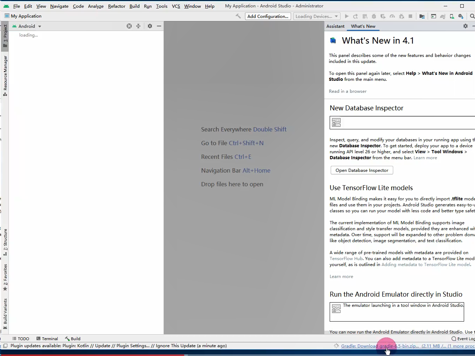Image resolution: width=475 pixels, height=356 pixels.
Task: Click the Run app play icon
Action: pyautogui.click(x=347, y=16)
